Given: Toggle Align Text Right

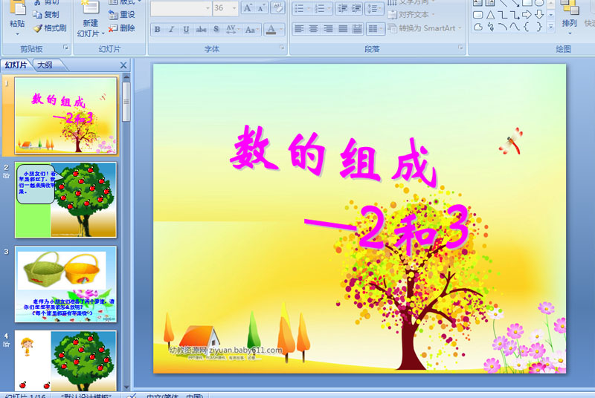Looking at the screenshot, I should pyautogui.click(x=328, y=29).
